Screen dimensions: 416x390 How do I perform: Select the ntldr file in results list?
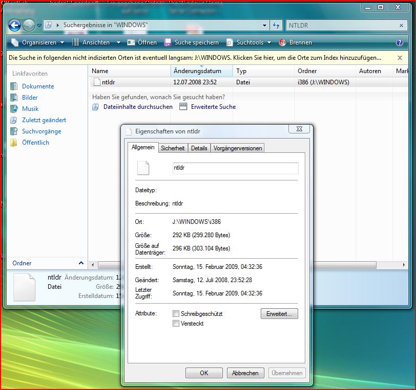click(249, 82)
